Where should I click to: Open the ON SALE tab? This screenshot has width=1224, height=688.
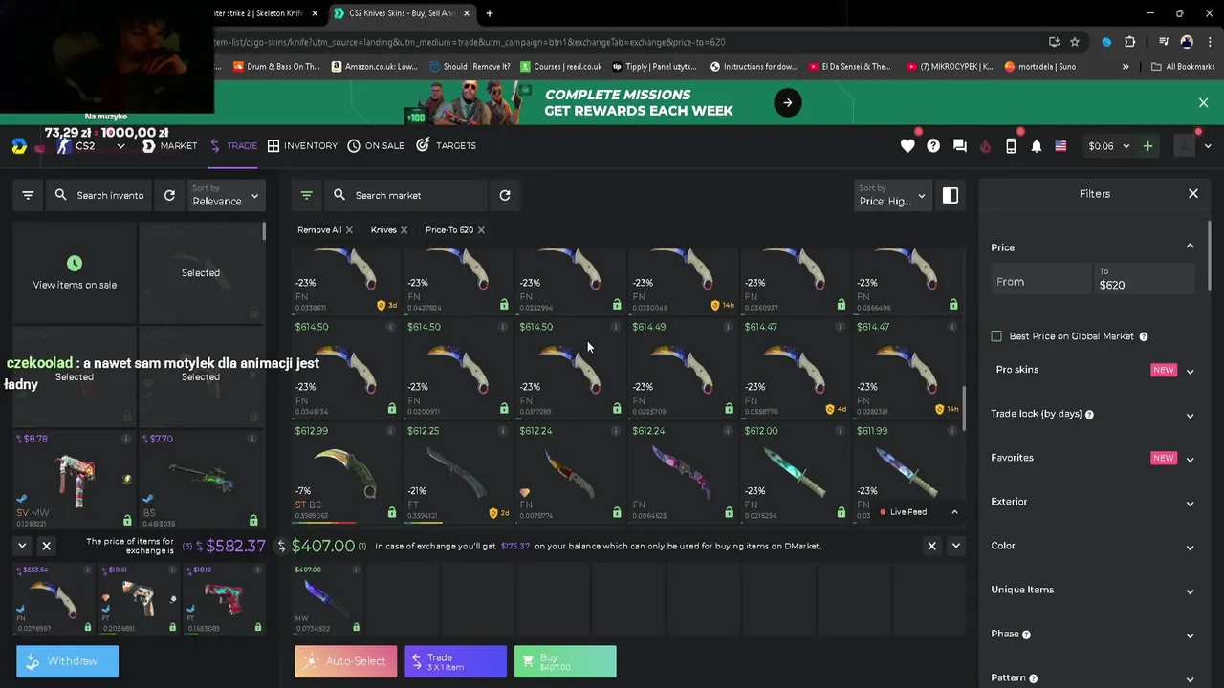pyautogui.click(x=376, y=145)
